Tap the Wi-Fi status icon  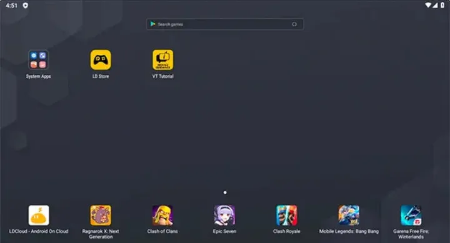(428, 5)
